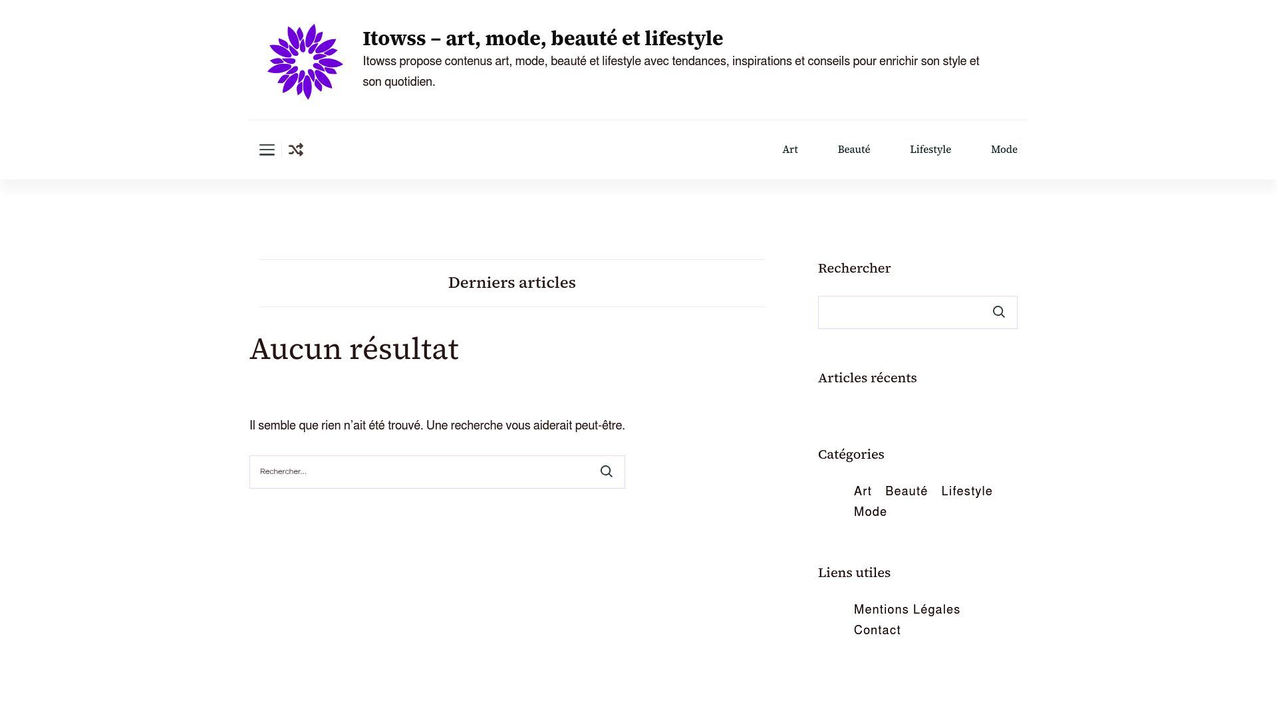
Task: Click the shuffle random post icon
Action: 296,150
